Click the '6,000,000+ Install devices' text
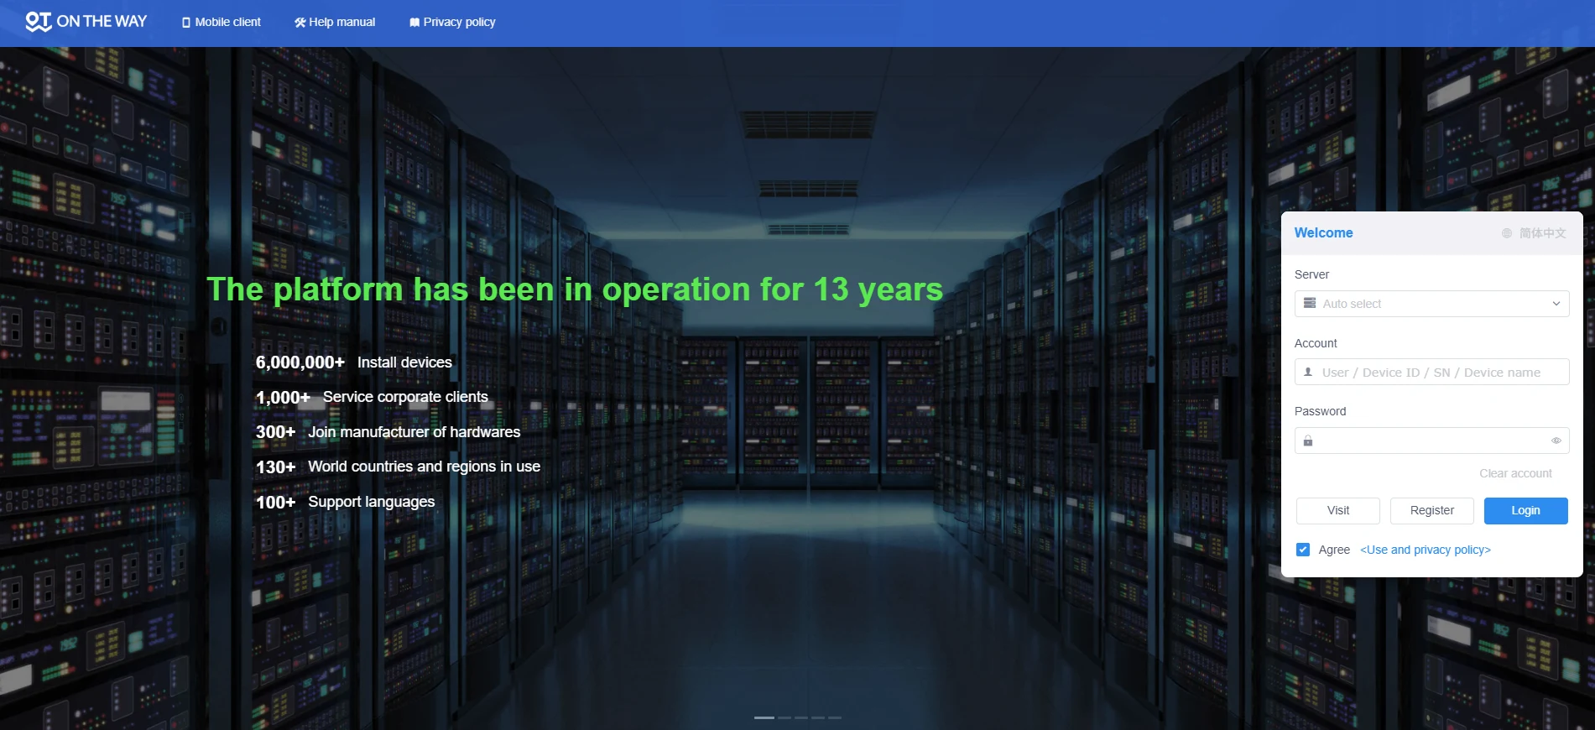The height and width of the screenshot is (730, 1595). (353, 362)
